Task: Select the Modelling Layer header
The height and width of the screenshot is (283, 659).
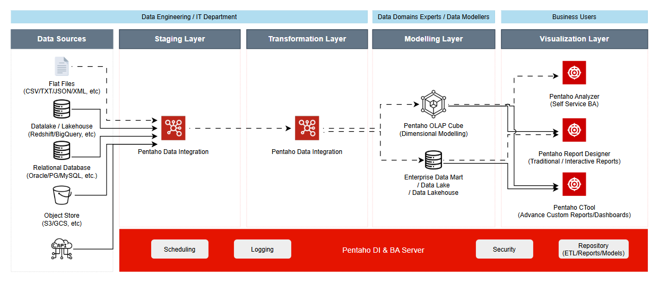Action: pyautogui.click(x=433, y=39)
